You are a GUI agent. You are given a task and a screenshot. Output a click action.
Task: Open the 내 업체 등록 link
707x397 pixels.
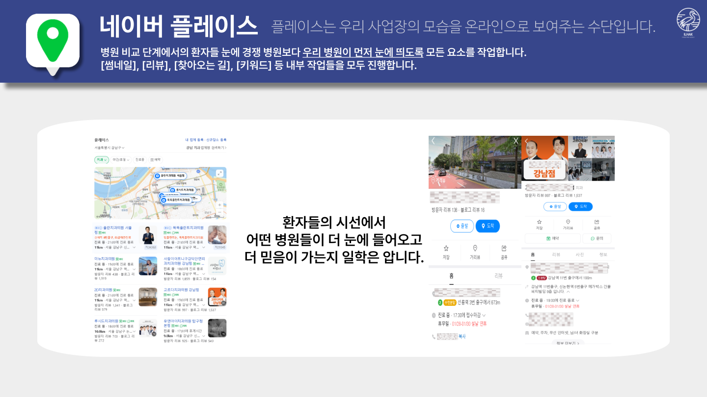(x=194, y=140)
